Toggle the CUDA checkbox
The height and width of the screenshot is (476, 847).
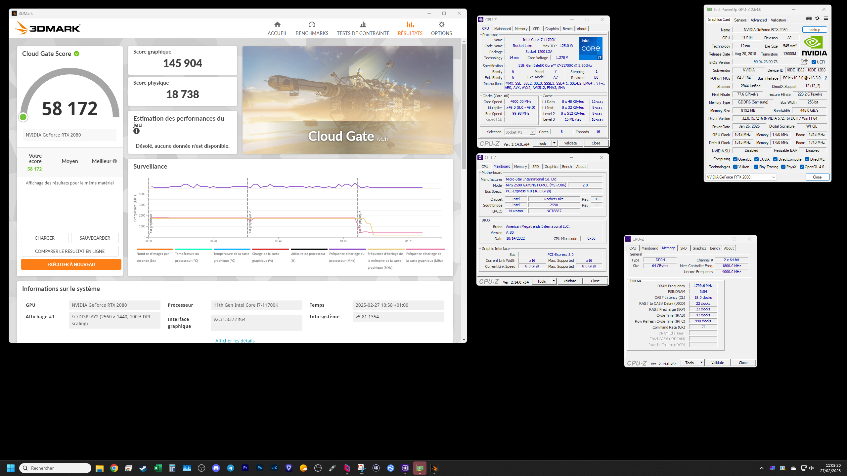(756, 159)
